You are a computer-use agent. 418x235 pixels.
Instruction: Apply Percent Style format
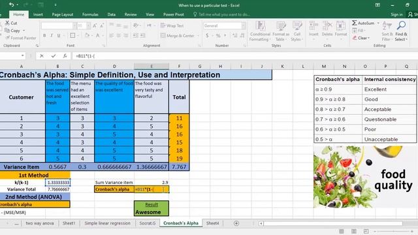tap(218, 35)
